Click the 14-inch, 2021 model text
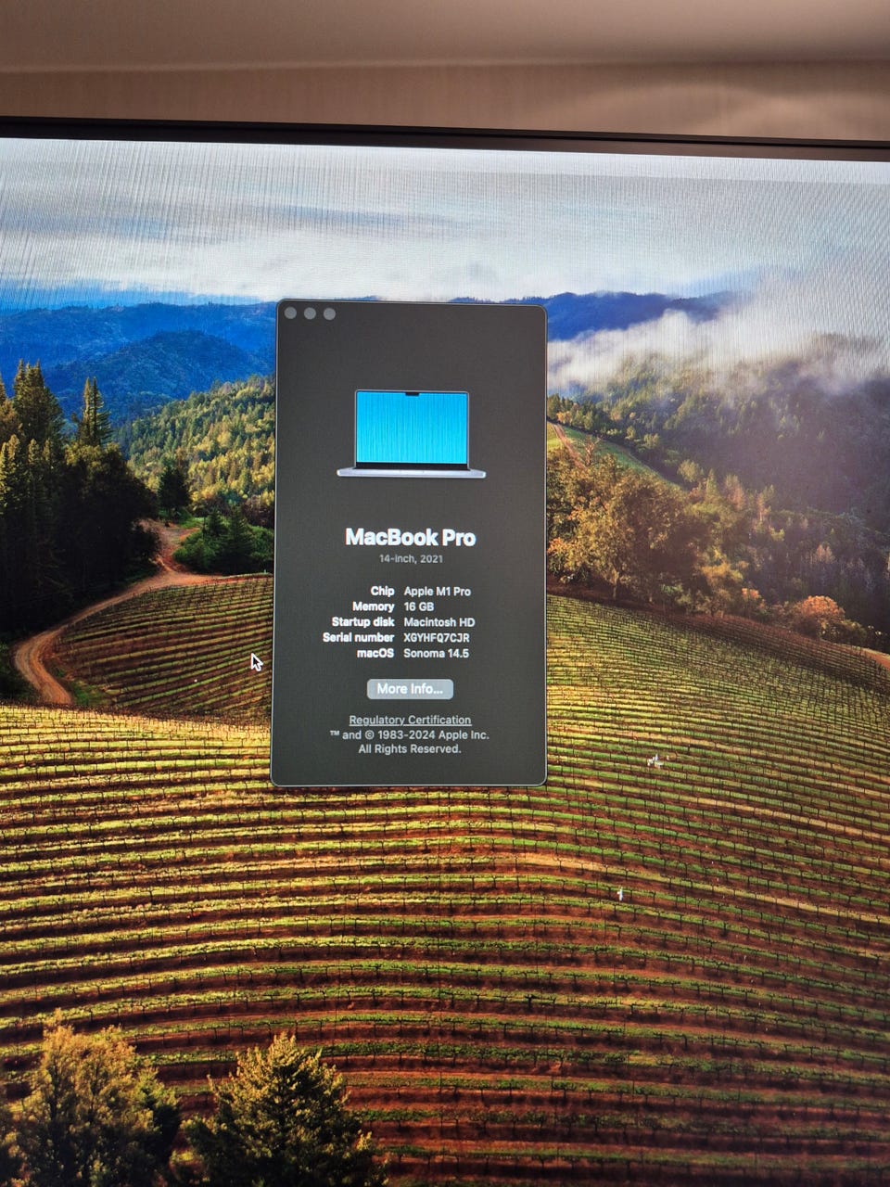Viewport: 890px width, 1187px height. [x=411, y=560]
